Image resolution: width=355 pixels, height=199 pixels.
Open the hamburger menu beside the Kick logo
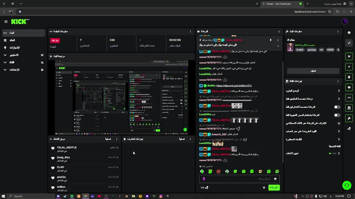[6, 22]
